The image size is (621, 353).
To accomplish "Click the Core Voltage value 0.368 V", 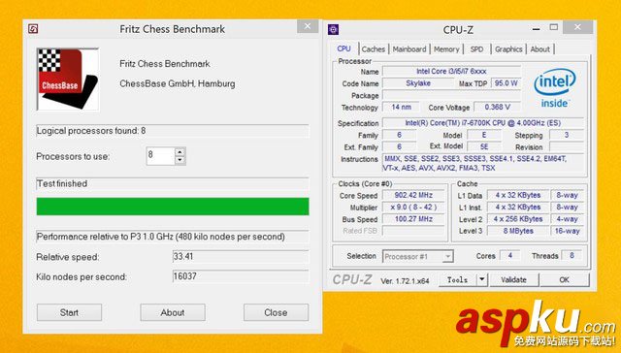I will 498,107.
